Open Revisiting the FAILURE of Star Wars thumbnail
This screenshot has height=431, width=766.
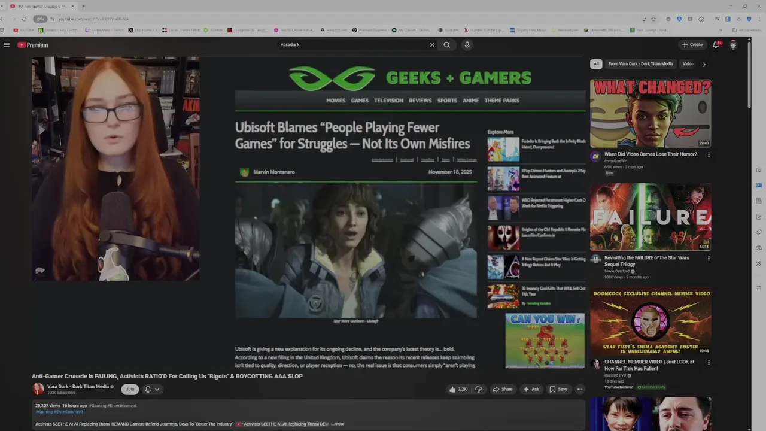651,217
